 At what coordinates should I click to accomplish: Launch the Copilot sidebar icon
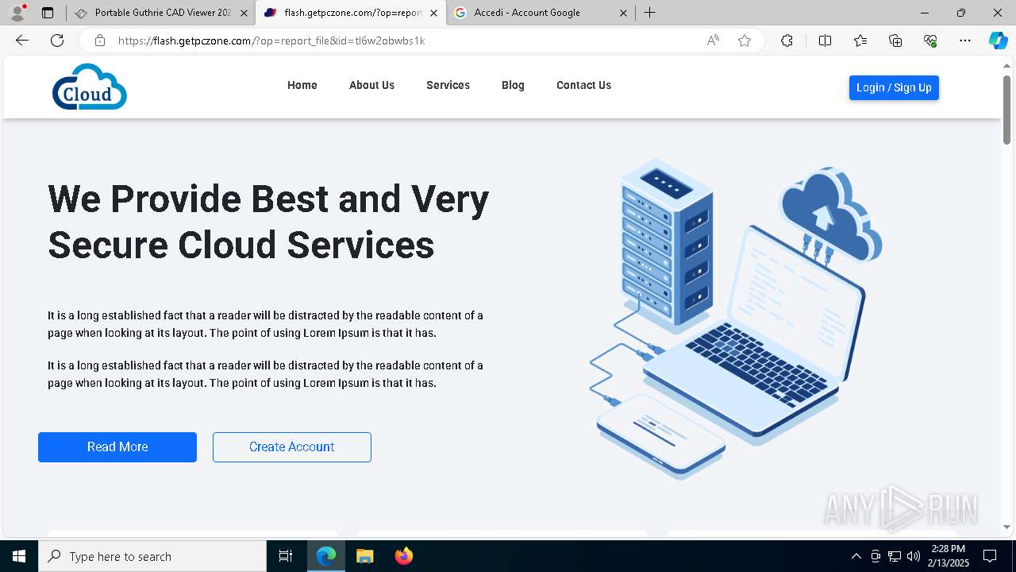[x=998, y=41]
